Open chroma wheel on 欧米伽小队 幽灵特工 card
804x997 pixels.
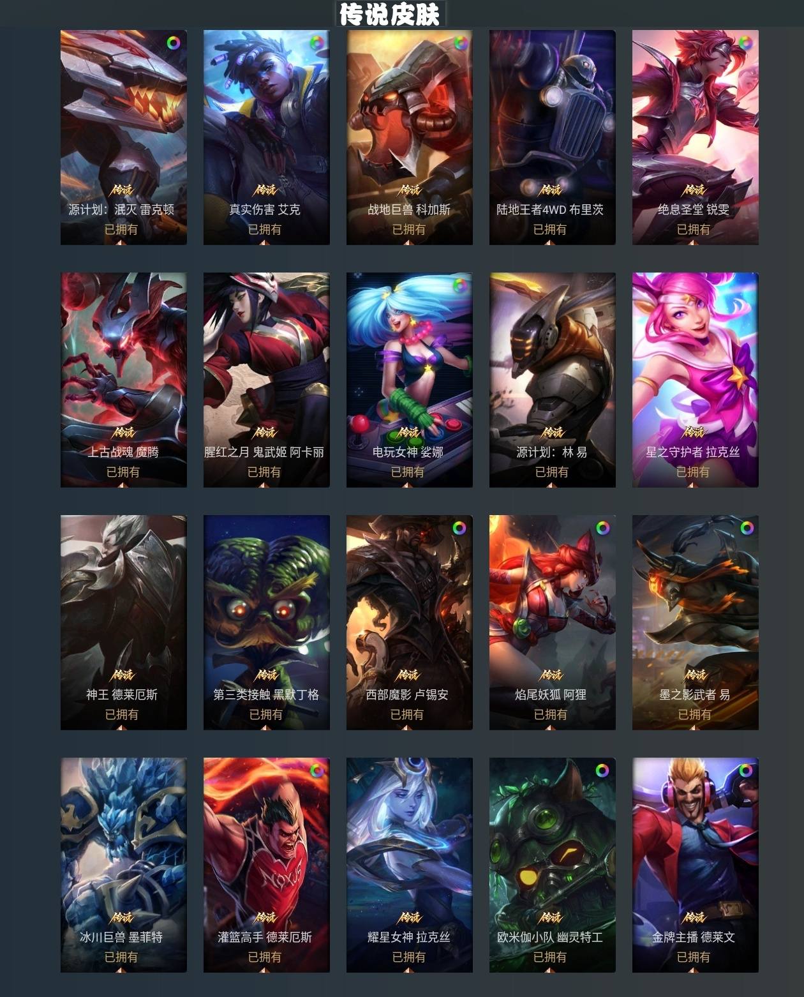tap(602, 770)
